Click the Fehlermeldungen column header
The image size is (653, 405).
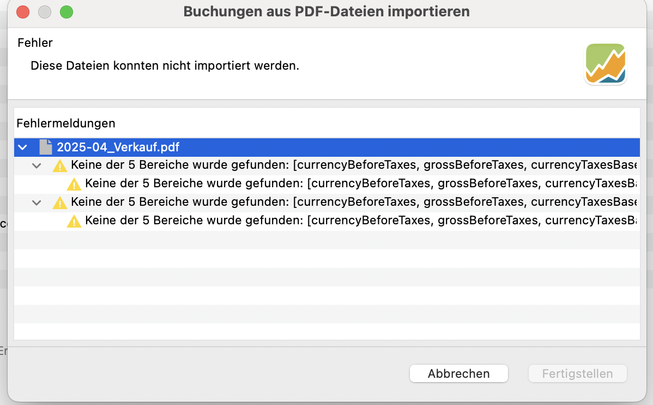pos(66,123)
